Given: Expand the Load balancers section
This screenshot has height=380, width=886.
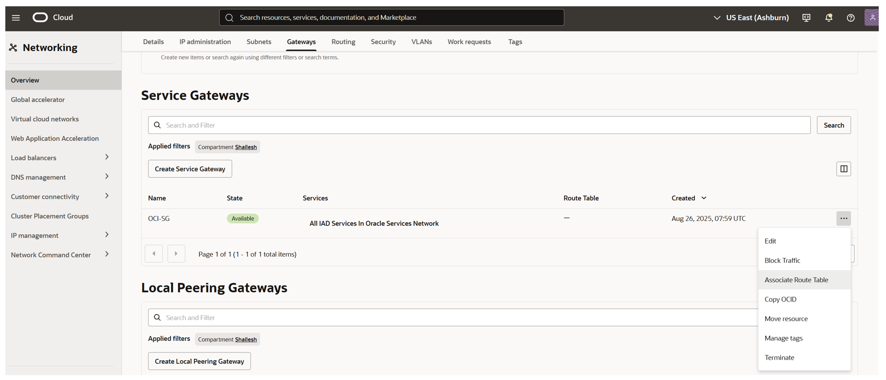Looking at the screenshot, I should [x=107, y=157].
